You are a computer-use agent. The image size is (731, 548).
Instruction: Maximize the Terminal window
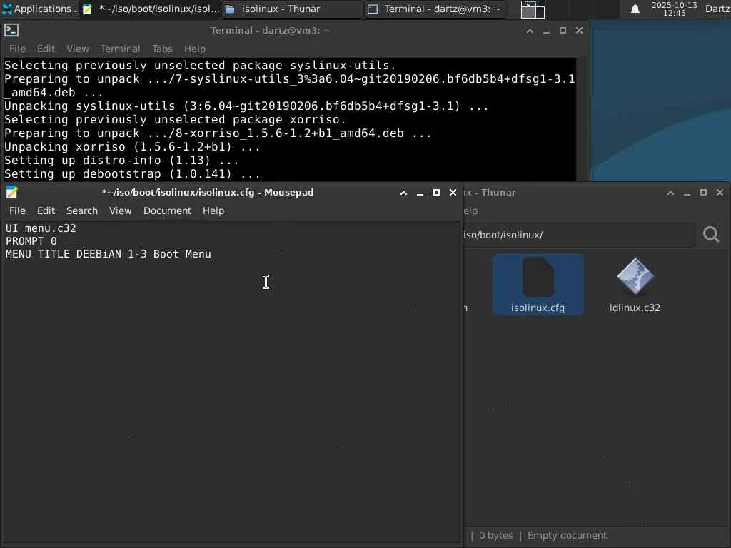pyautogui.click(x=563, y=31)
